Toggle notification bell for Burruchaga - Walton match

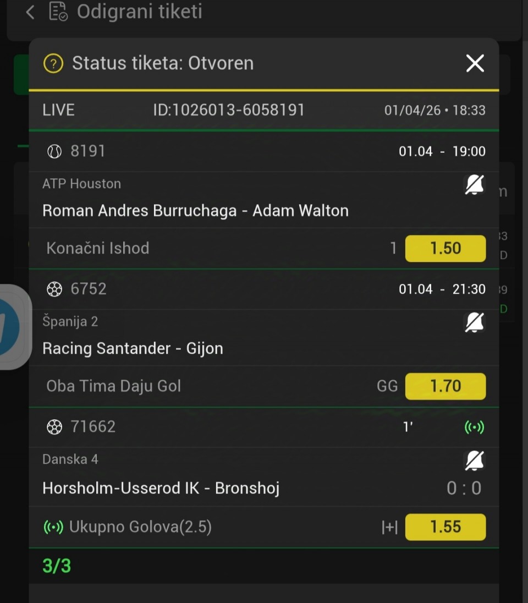click(475, 185)
